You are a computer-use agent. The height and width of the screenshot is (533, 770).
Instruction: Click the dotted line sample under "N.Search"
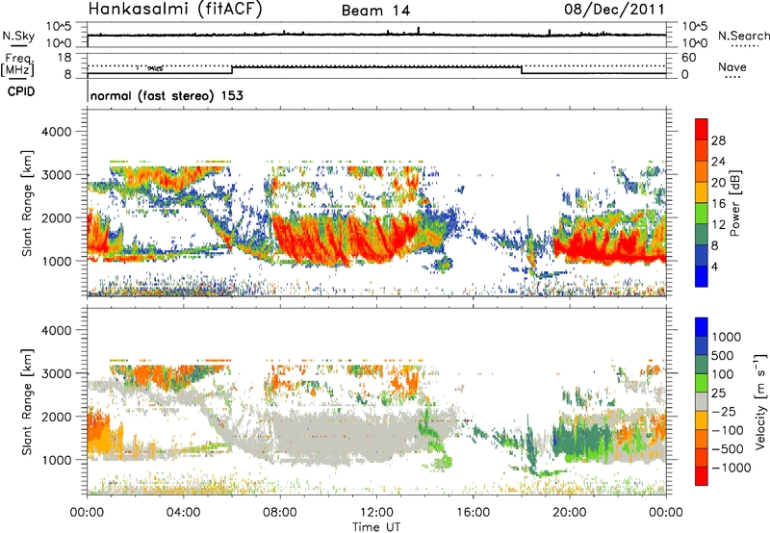click(x=744, y=46)
